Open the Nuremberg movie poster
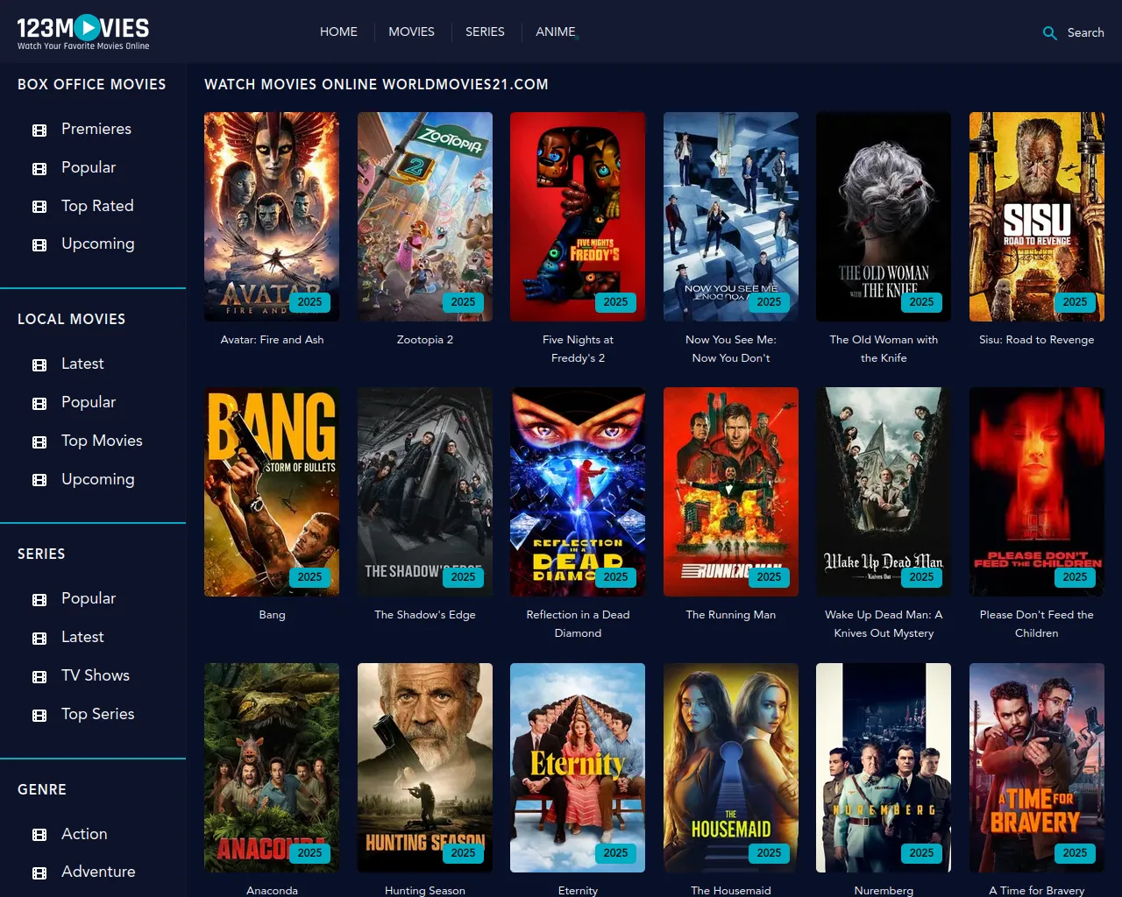 (x=884, y=767)
